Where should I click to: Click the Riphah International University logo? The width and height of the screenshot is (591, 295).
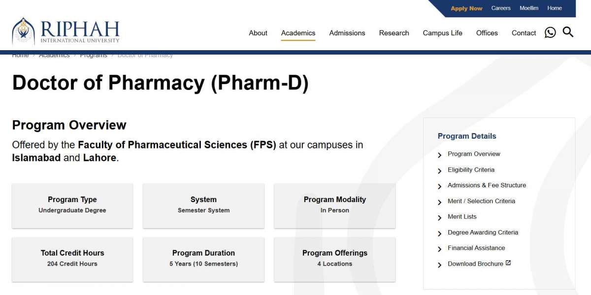point(66,31)
